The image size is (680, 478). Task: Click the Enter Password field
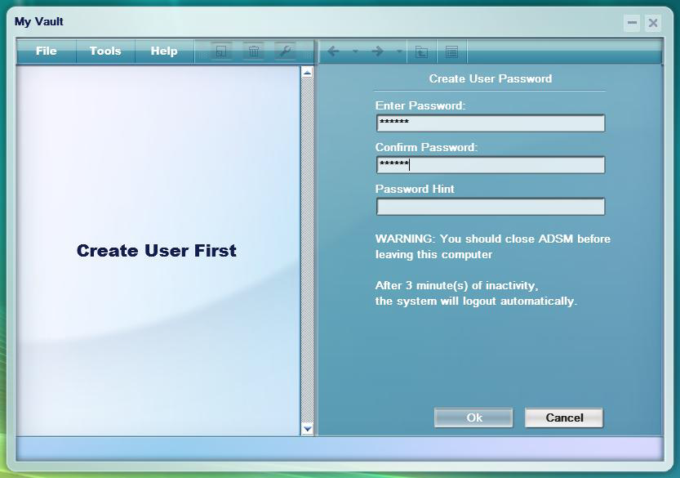491,123
